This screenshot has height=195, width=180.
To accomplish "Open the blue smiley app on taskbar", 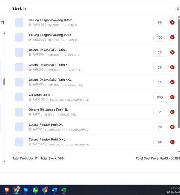I will point(26,190).
